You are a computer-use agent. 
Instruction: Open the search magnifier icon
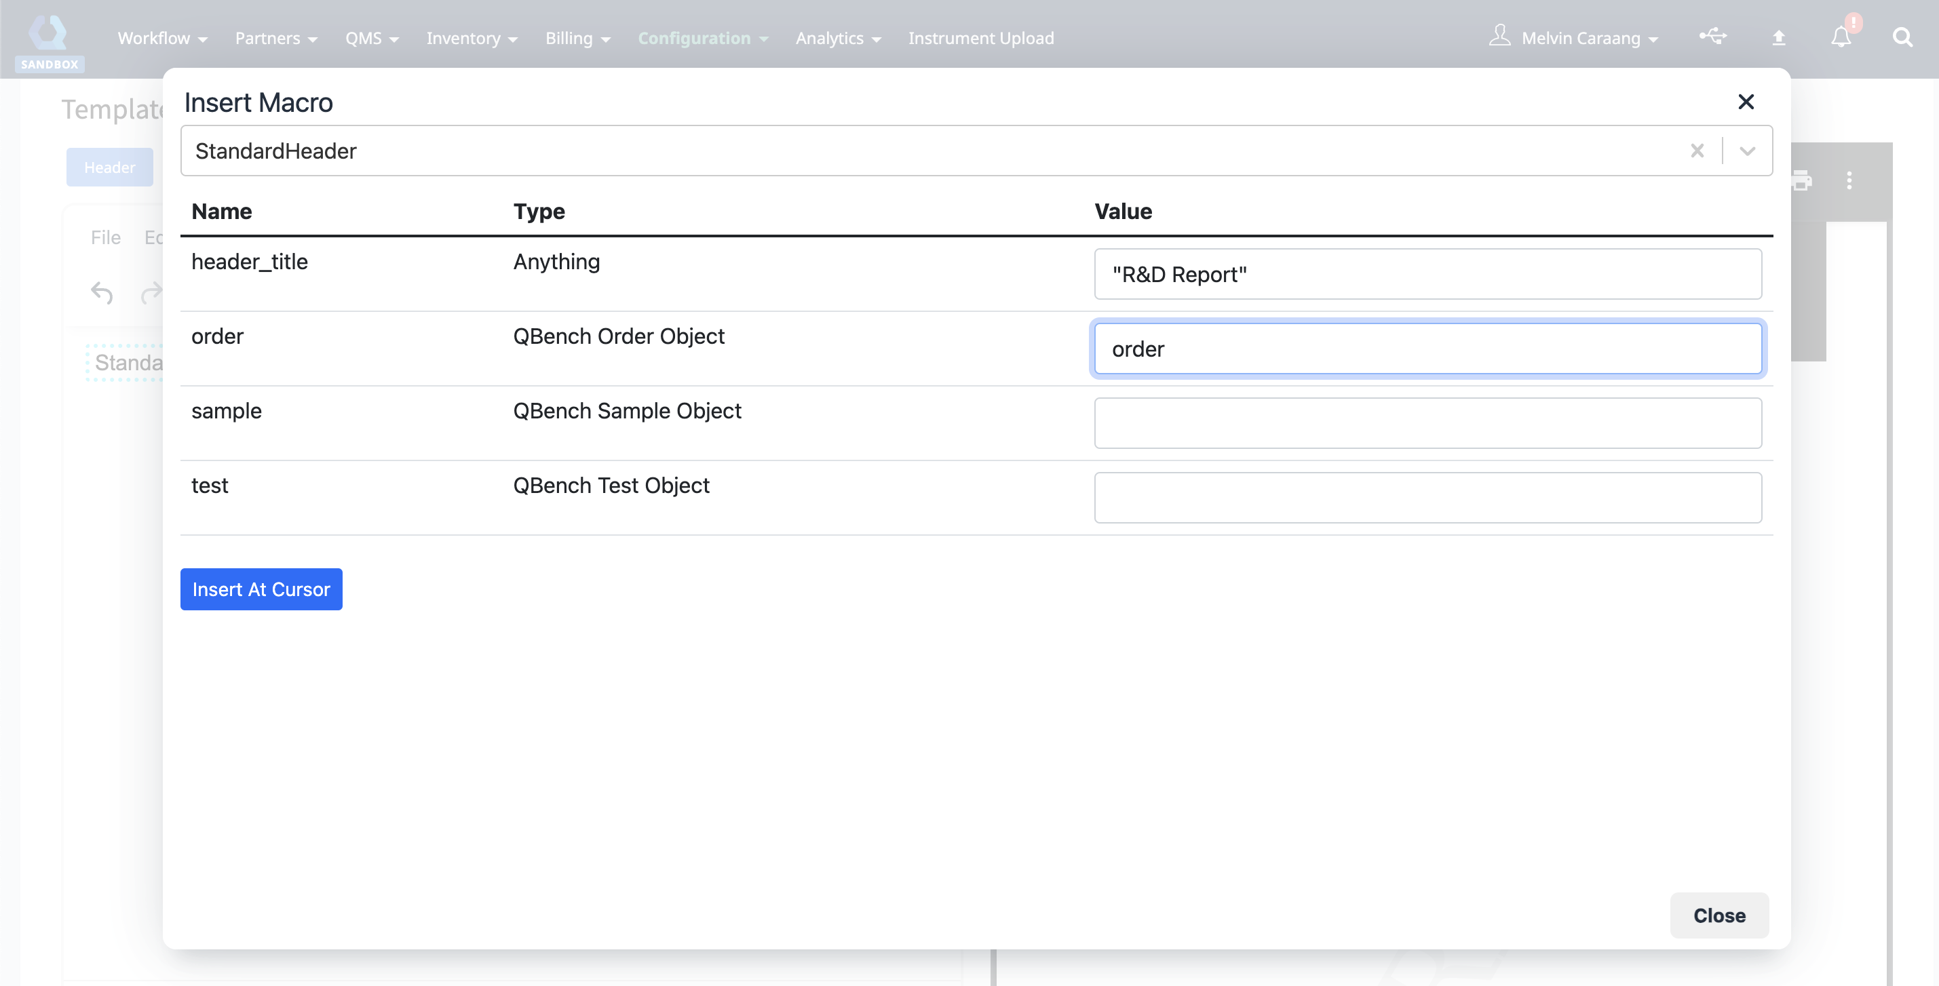1902,37
